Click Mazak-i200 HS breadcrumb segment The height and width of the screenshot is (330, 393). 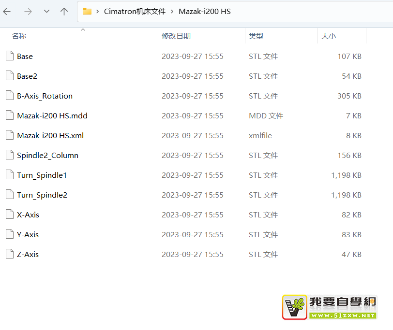click(205, 12)
